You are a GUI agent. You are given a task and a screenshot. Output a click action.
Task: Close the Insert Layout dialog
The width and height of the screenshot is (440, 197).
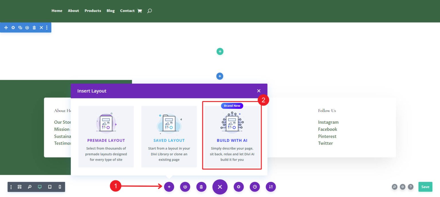(x=259, y=91)
